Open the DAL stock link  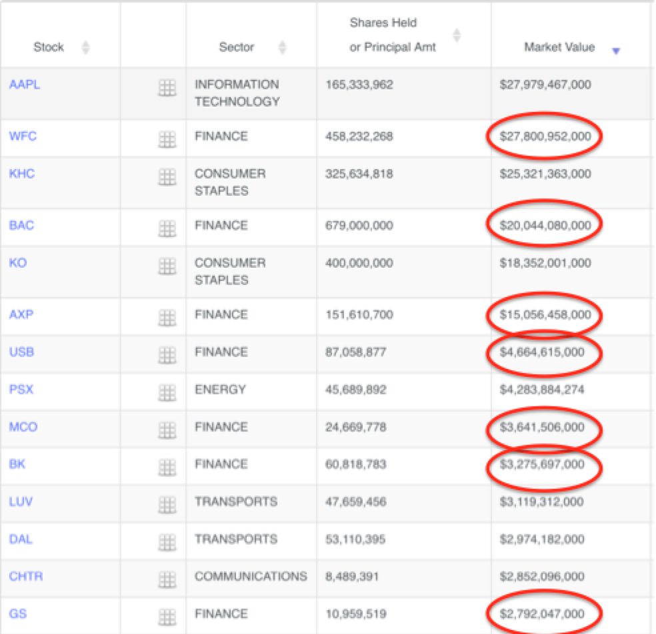21,539
